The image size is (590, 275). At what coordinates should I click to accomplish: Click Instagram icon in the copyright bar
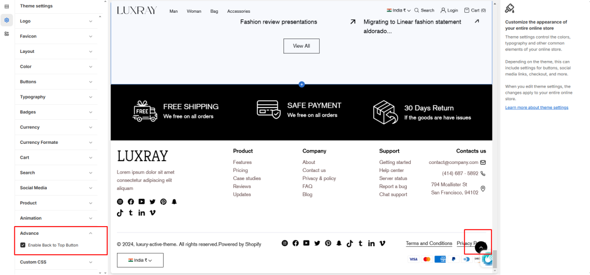click(x=285, y=243)
